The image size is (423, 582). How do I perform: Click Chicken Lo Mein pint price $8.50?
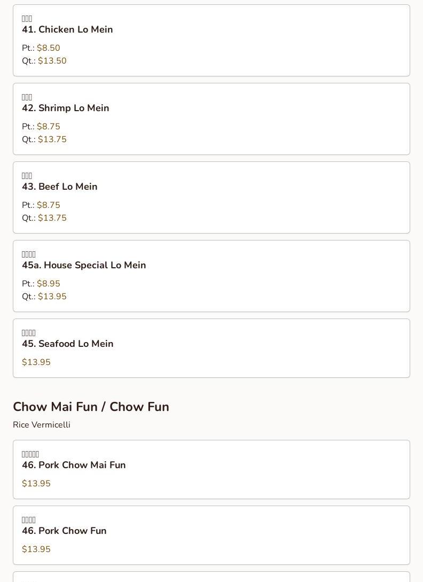(x=48, y=48)
